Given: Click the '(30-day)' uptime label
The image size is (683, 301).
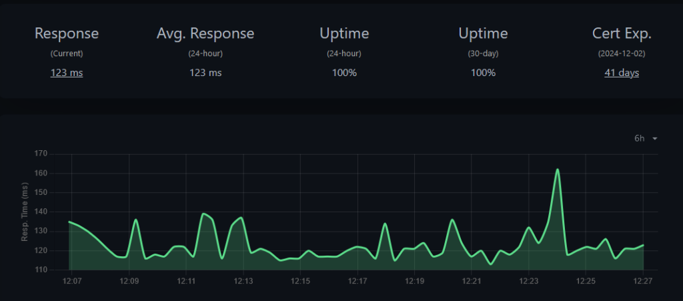Looking at the screenshot, I should 483,53.
